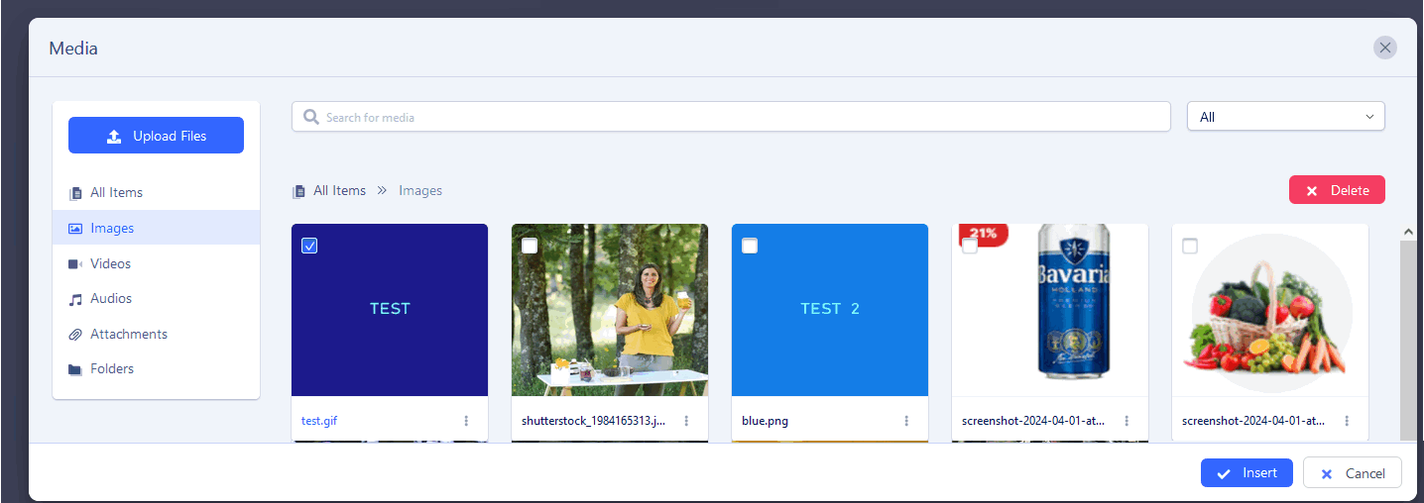Check the Bavaria can image checkbox
The width and height of the screenshot is (1424, 503).
tap(970, 246)
